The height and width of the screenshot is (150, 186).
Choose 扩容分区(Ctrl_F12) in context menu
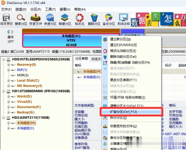tap(123, 112)
